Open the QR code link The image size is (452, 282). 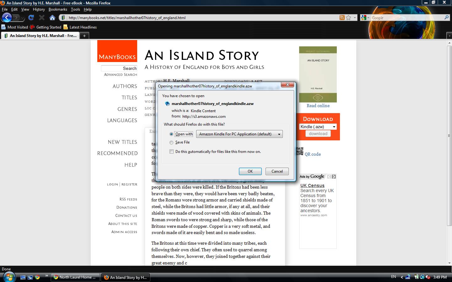[313, 154]
